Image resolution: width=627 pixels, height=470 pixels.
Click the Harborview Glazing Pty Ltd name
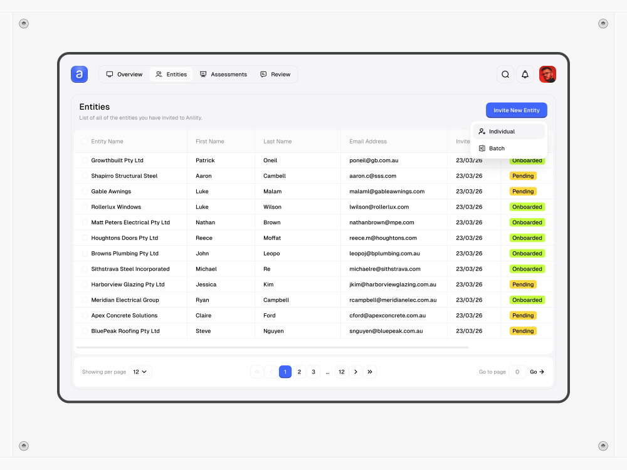tap(128, 285)
